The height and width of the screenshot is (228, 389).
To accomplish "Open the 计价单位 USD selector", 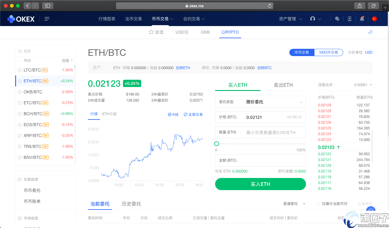I will tap(369, 52).
